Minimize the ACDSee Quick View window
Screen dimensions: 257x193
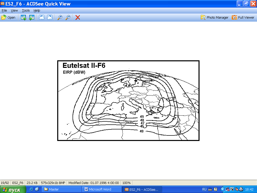239,4
